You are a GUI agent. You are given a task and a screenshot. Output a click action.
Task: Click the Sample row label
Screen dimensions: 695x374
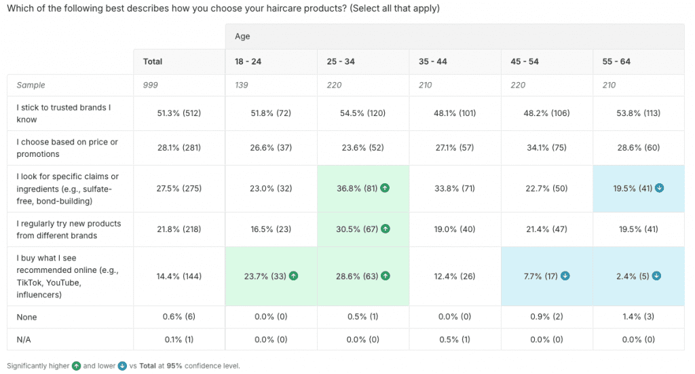31,86
